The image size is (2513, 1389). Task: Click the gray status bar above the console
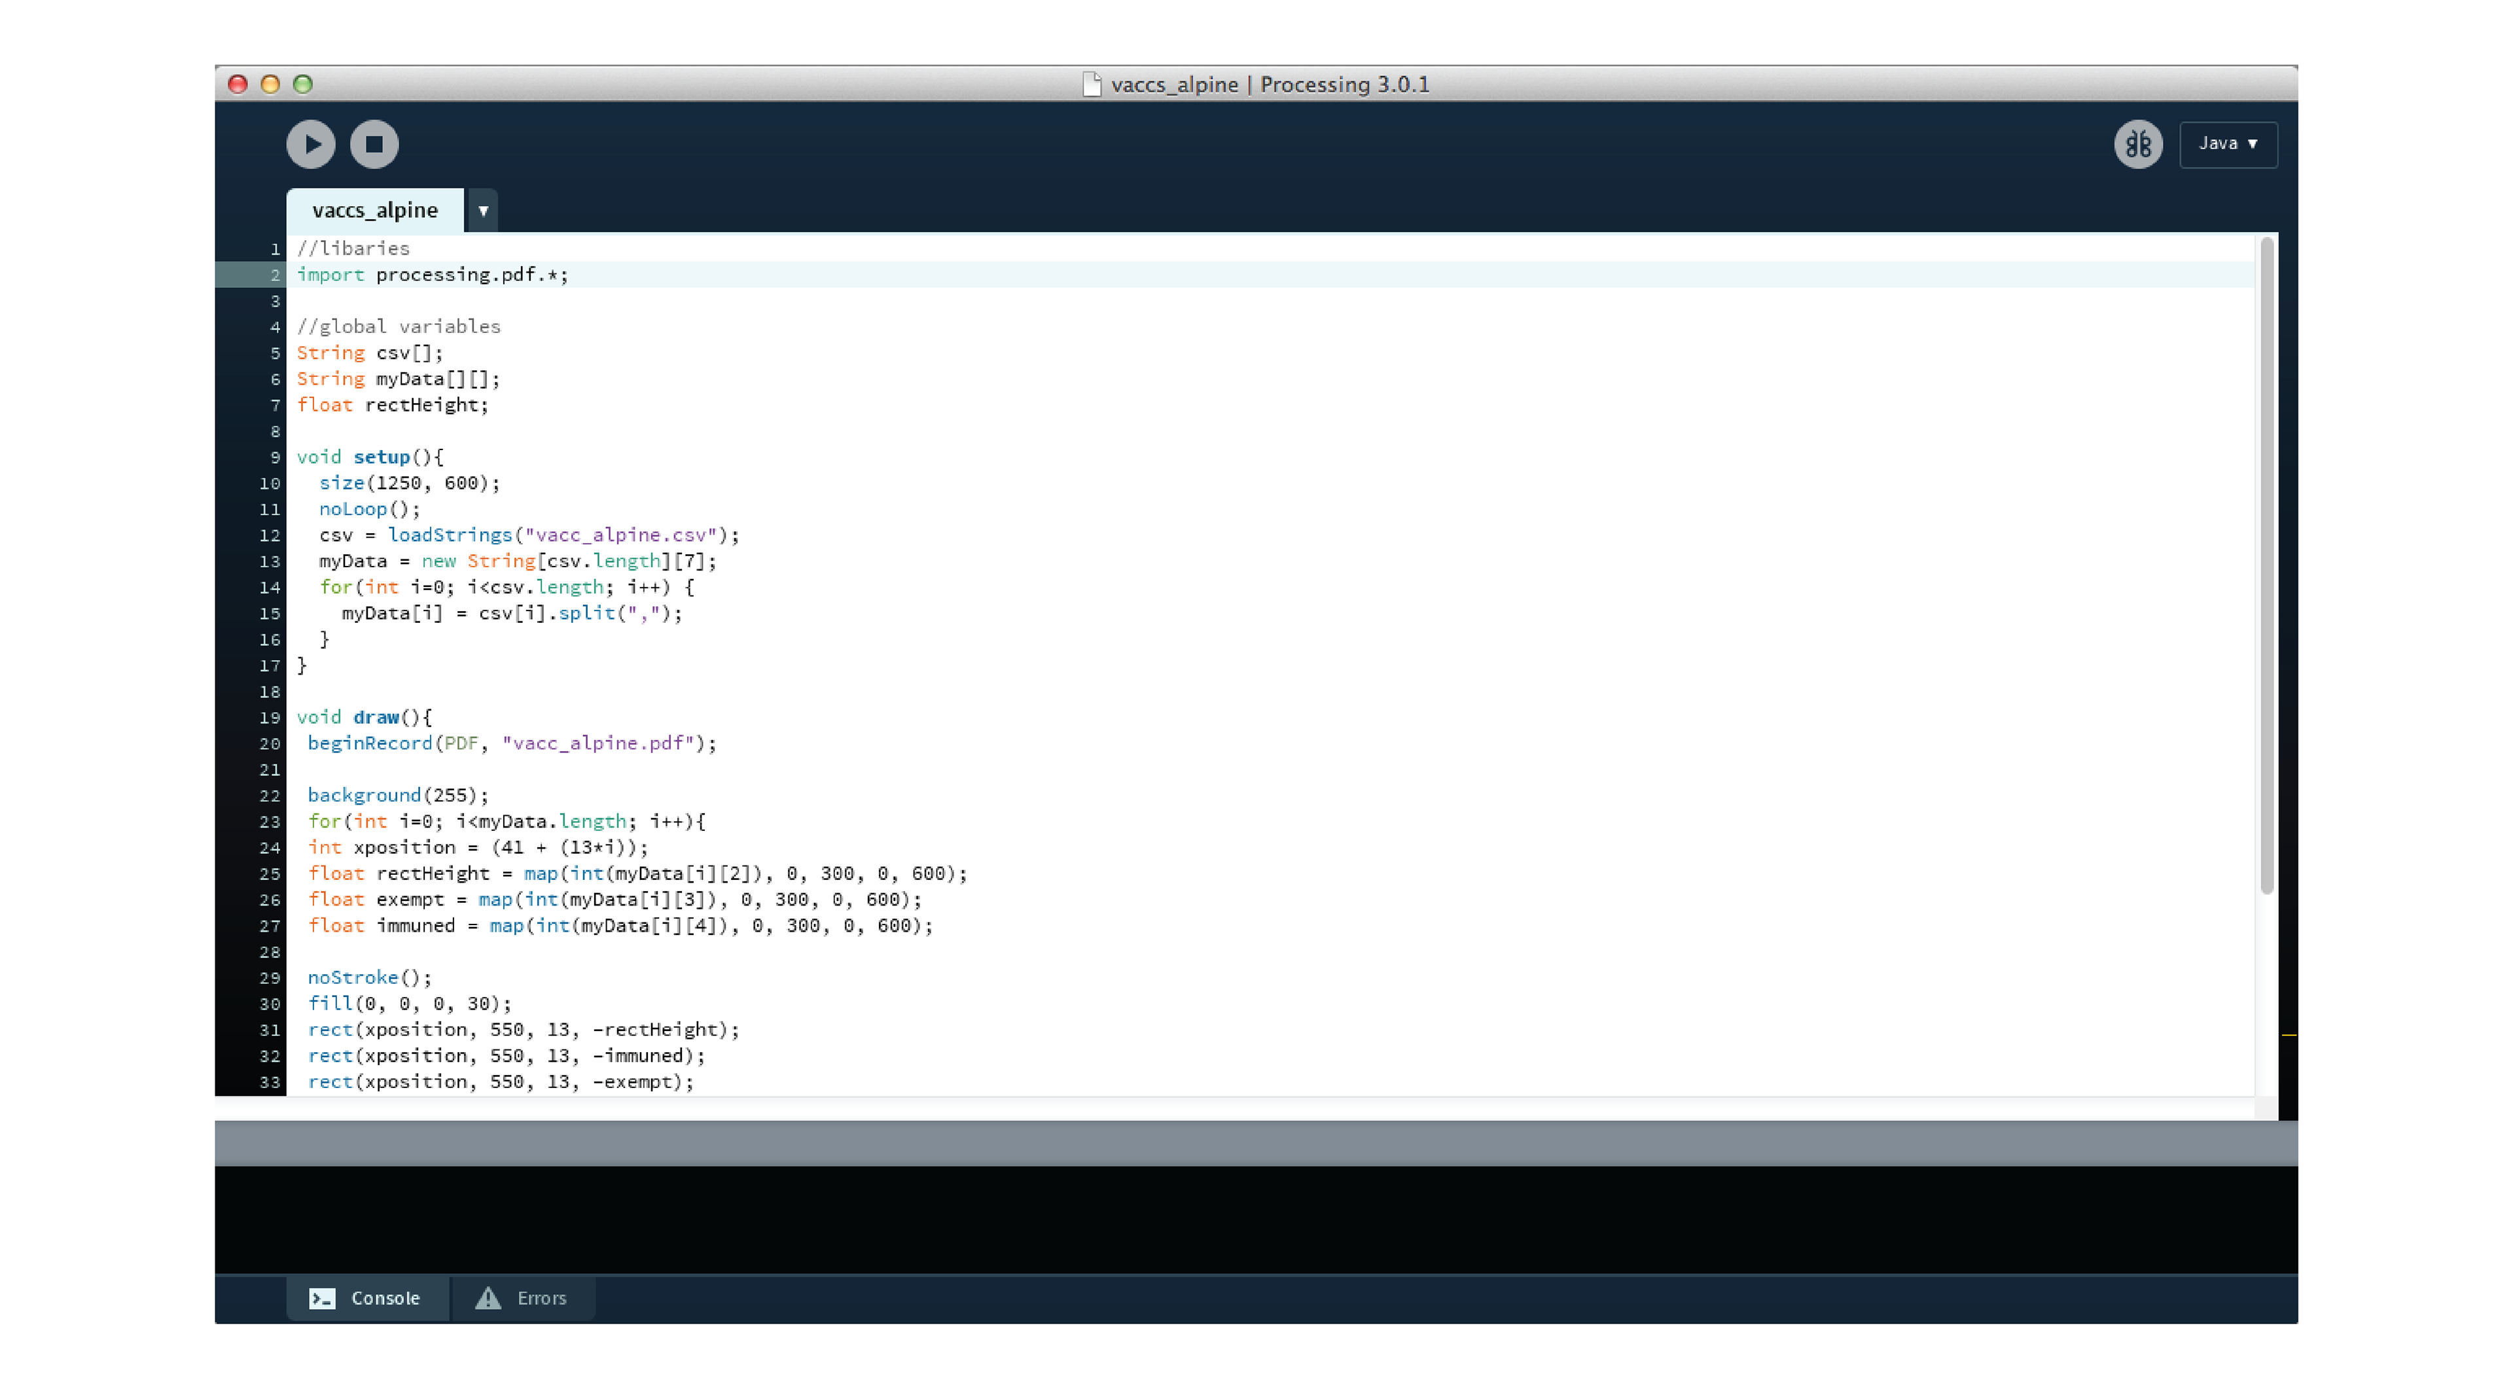point(1256,1143)
